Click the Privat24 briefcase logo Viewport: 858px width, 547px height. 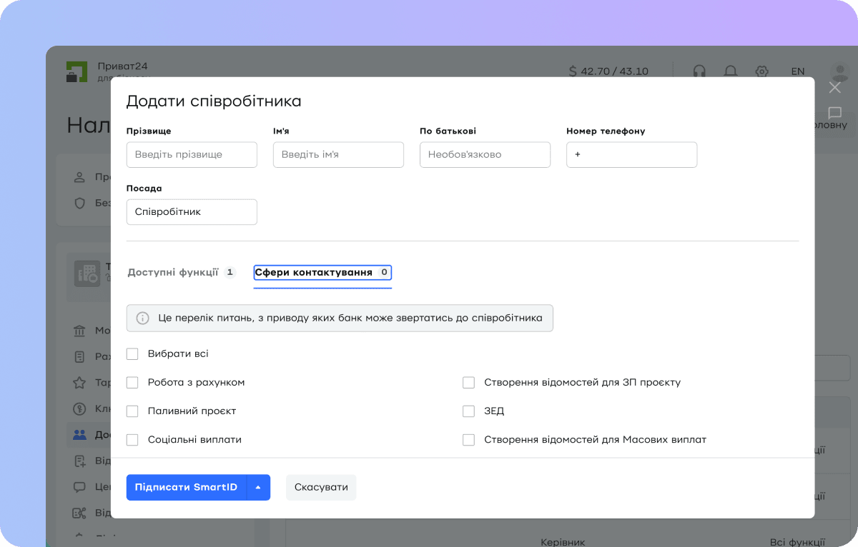click(x=77, y=71)
